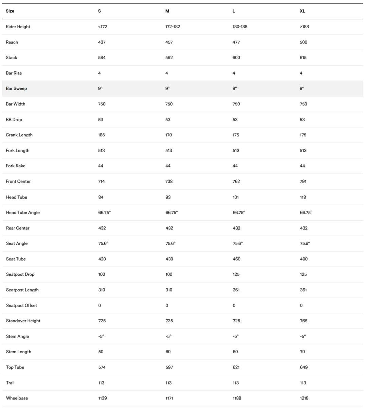This screenshot has height=408, width=365.
Task: Click the Standover Height row label
Action: point(23,321)
